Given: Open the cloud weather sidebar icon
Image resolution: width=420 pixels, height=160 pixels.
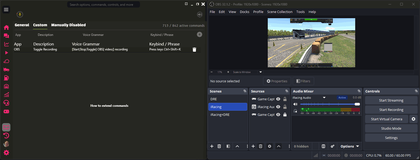Looking at the screenshot, I should pos(6,61).
